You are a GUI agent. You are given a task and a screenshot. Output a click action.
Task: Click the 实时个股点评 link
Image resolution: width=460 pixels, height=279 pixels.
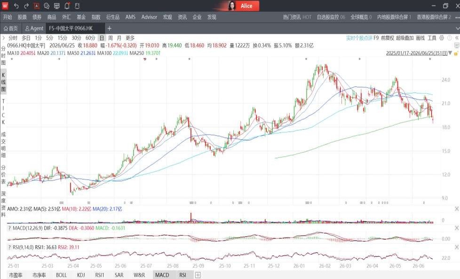[x=359, y=38]
